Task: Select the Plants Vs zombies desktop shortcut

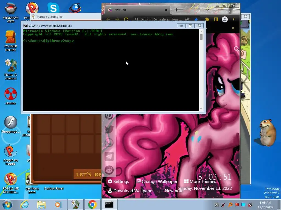Action: click(11, 69)
